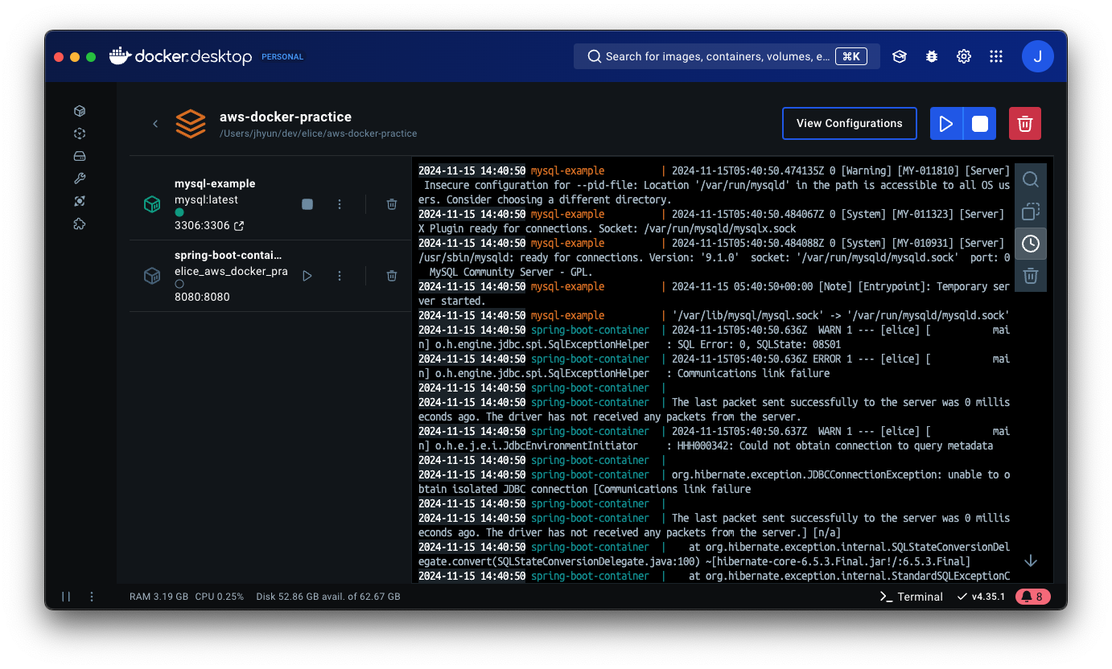This screenshot has width=1112, height=669.
Task: Click the project path /Users/jhyun/dev/elice/aws-docker-practice
Action: (318, 133)
